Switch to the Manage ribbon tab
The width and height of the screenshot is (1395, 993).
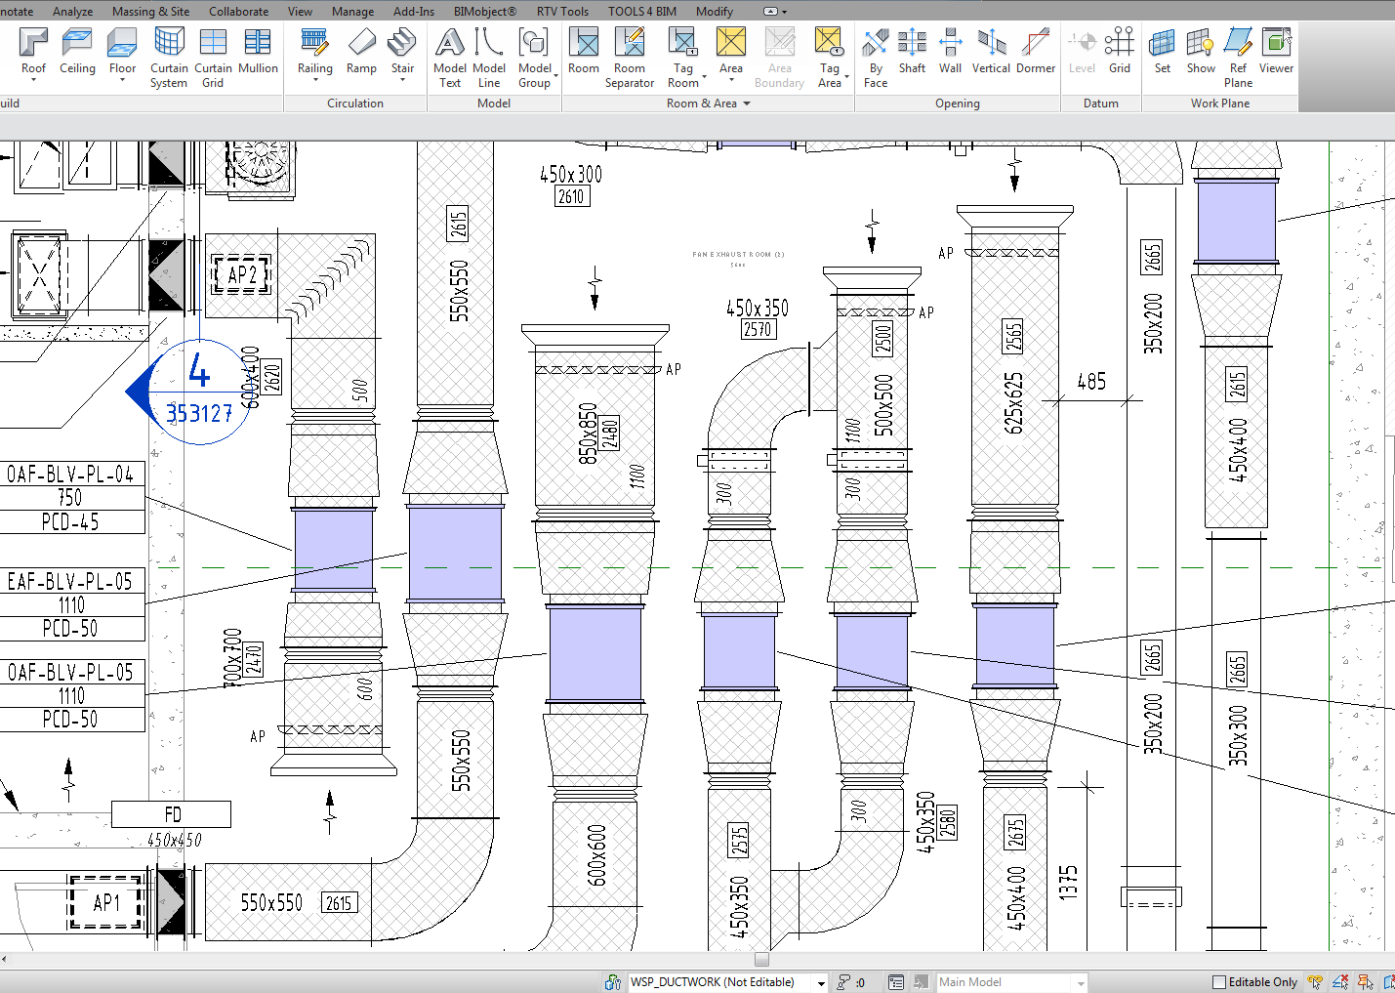[352, 11]
